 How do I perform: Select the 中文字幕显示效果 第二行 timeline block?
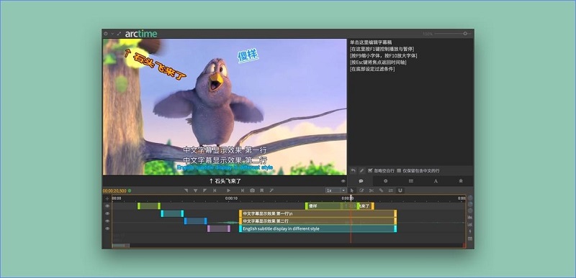click(318, 221)
